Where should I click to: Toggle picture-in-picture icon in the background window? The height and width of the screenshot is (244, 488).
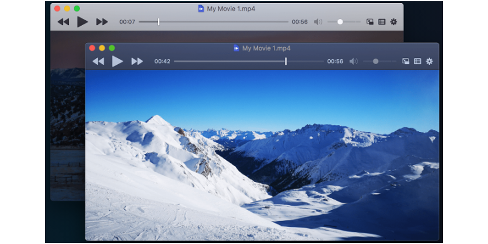tap(370, 22)
